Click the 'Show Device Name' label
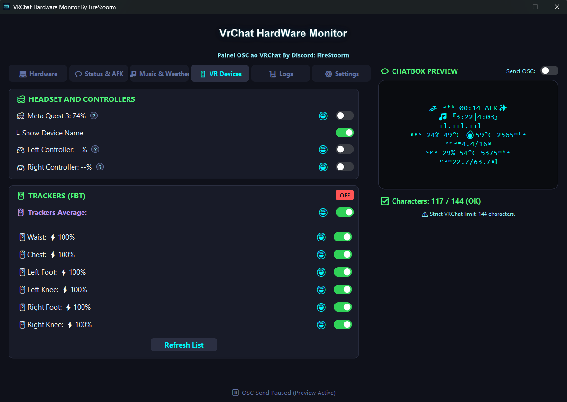 53,133
